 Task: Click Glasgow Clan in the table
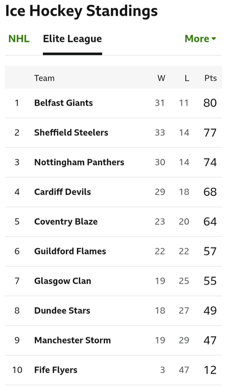[62, 281]
